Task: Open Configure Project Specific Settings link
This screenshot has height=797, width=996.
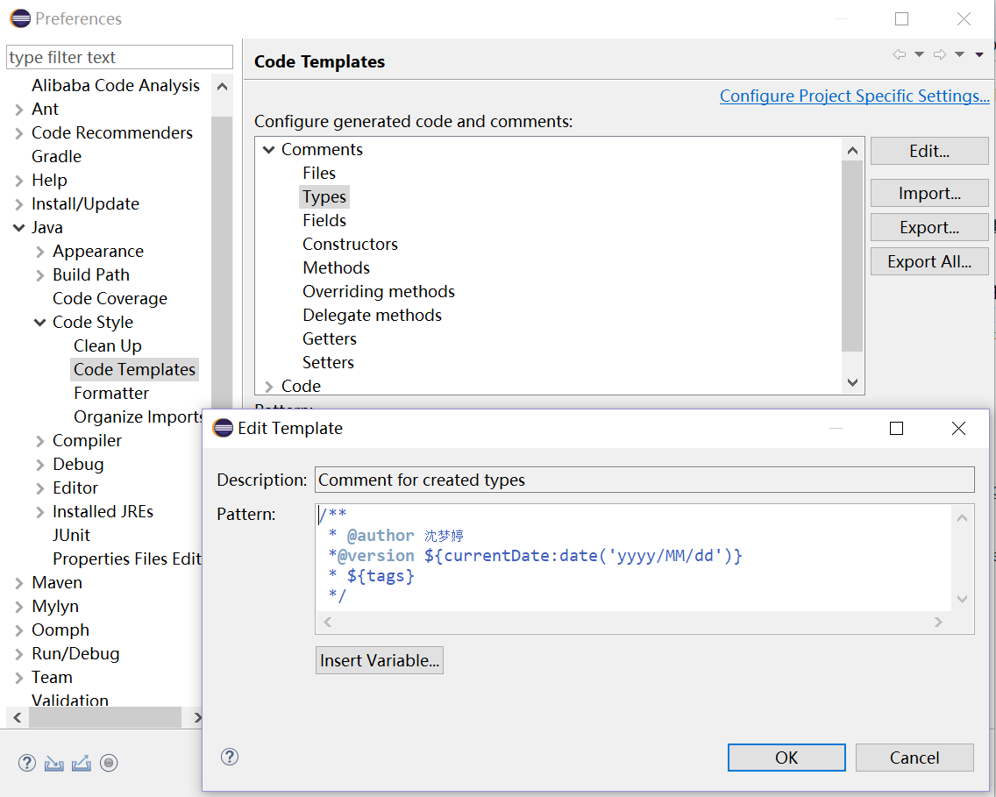Action: point(854,96)
